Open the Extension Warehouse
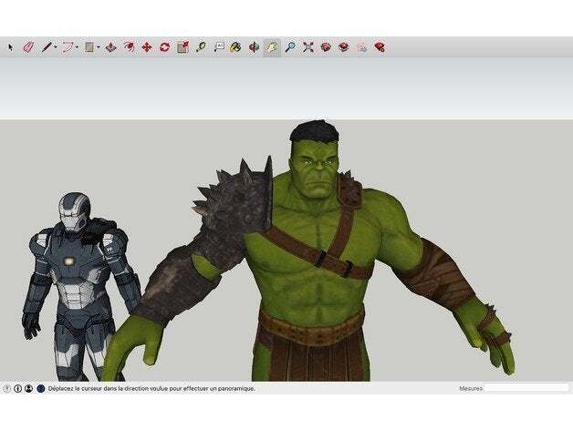573x430 pixels. pyautogui.click(x=343, y=47)
